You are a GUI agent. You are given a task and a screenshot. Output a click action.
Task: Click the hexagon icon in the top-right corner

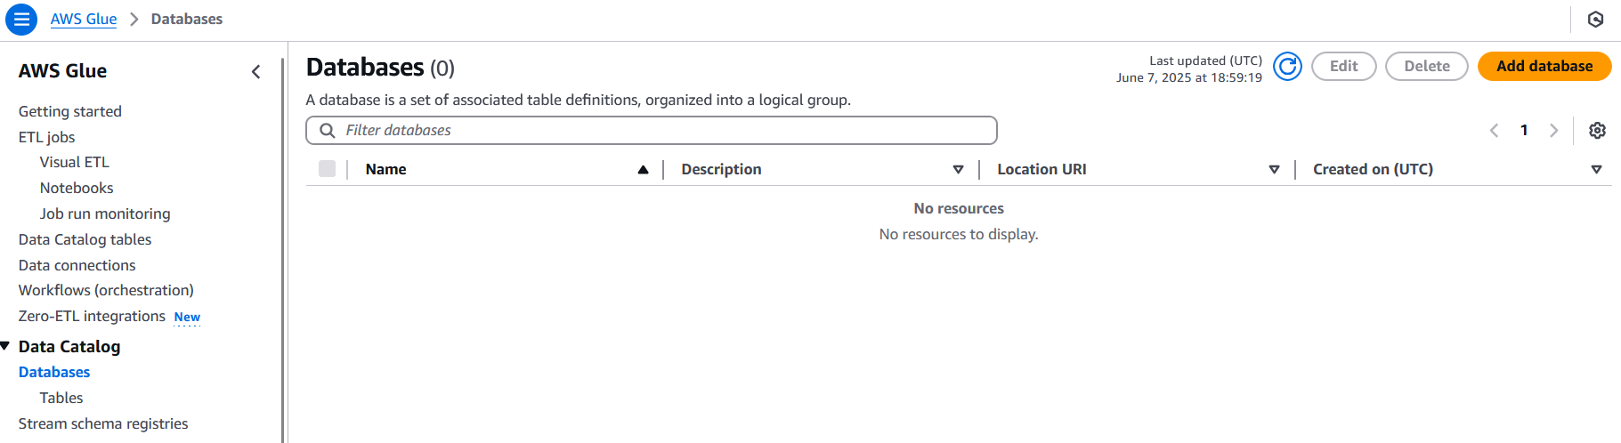pos(1596,19)
